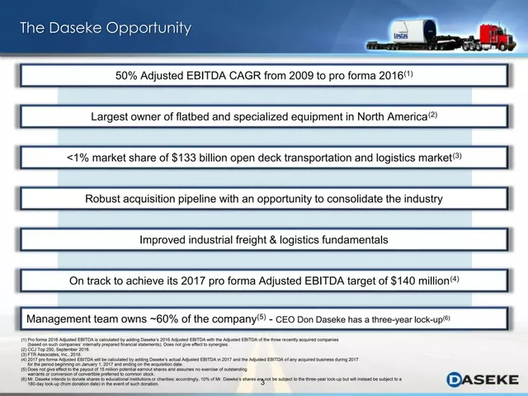Click footnote (6) about Mr. Daseke donating shares
This screenshot has height=396, width=528.
pyautogui.click(x=211, y=381)
